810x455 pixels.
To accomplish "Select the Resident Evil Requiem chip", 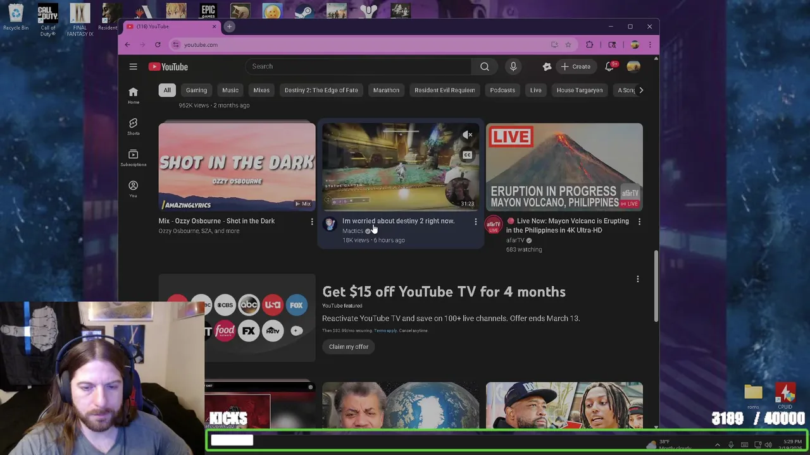I will [x=444, y=90].
